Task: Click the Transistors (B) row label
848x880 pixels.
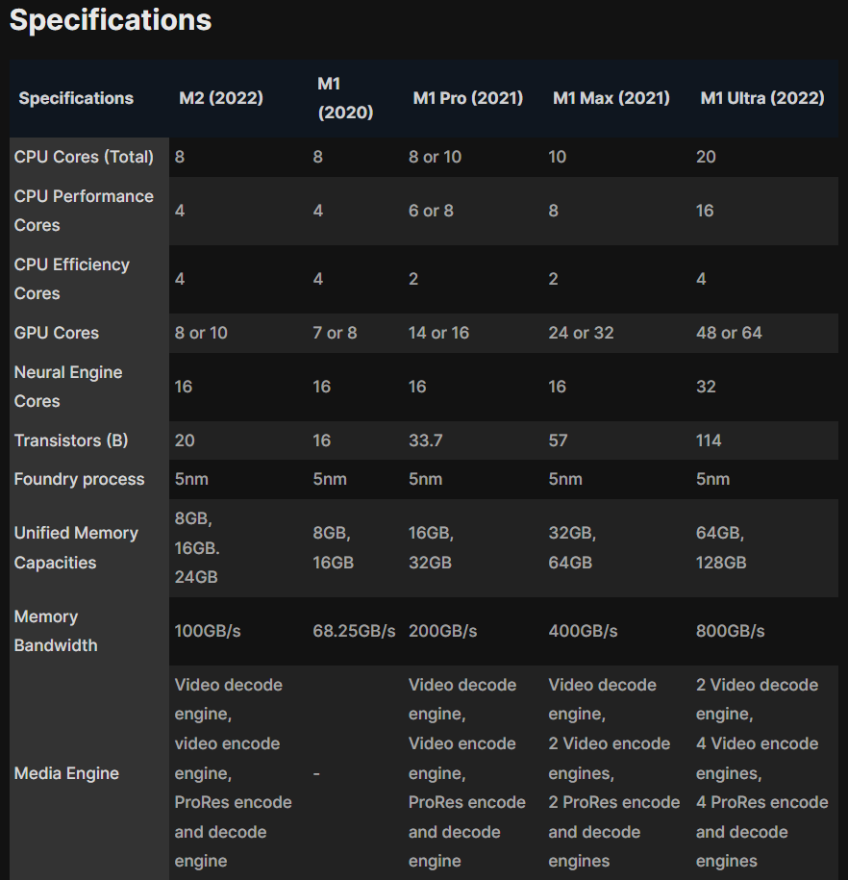Action: coord(71,440)
